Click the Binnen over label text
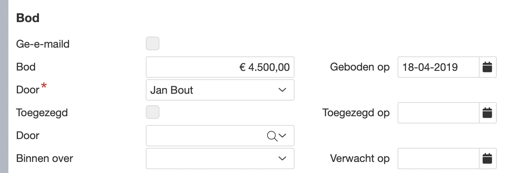This screenshot has height=173, width=525. 45,159
